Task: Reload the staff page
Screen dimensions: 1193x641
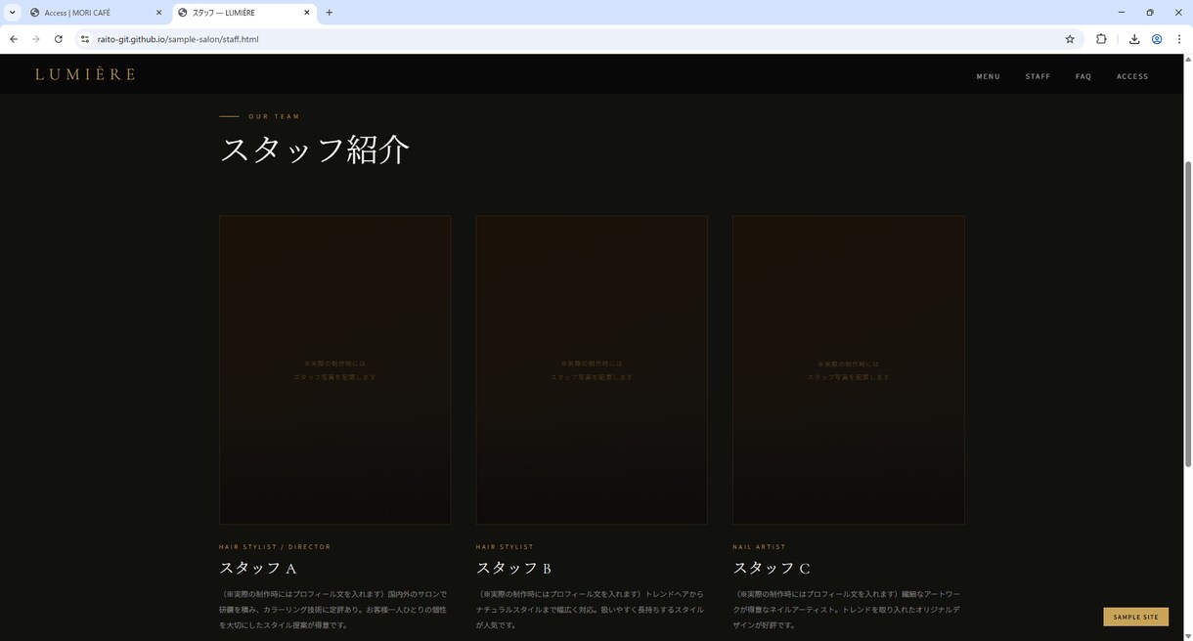Action: 59,39
